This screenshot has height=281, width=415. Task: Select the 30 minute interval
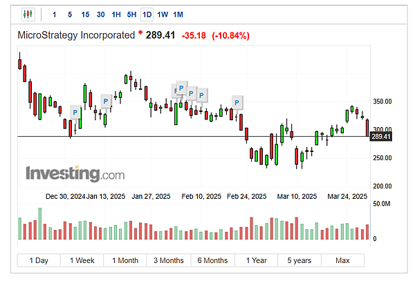[x=100, y=14]
